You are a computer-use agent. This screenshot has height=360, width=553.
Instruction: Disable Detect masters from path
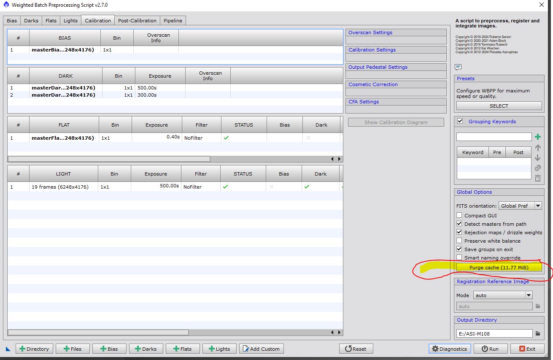point(459,224)
